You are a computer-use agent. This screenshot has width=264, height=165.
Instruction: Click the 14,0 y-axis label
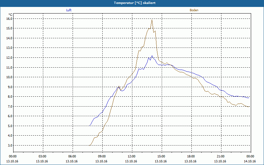10,38
